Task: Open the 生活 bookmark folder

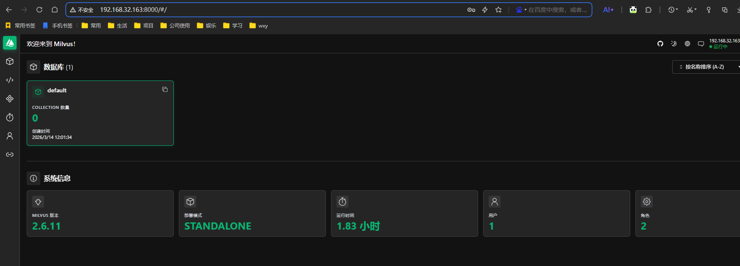Action: [x=117, y=25]
